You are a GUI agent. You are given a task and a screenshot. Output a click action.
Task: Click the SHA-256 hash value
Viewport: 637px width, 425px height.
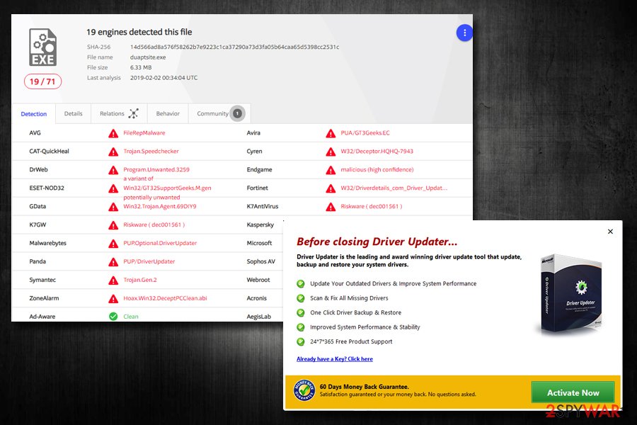click(234, 47)
